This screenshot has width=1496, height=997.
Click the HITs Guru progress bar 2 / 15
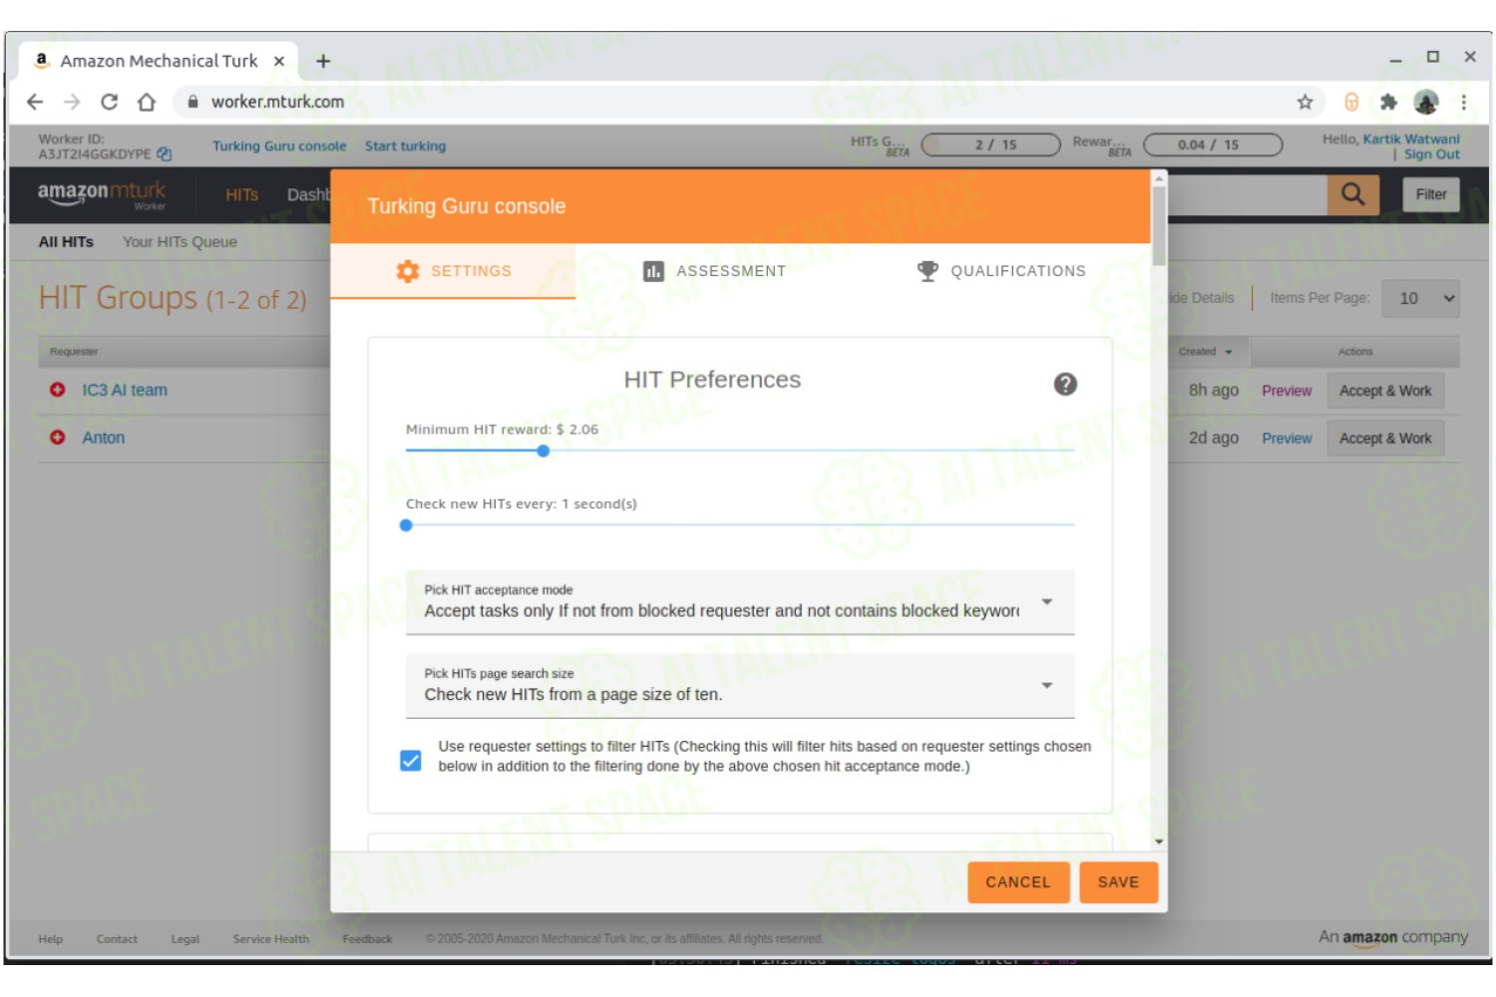(x=991, y=146)
